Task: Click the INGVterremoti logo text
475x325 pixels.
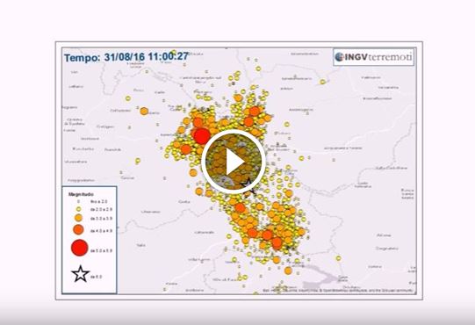Action: click(378, 57)
